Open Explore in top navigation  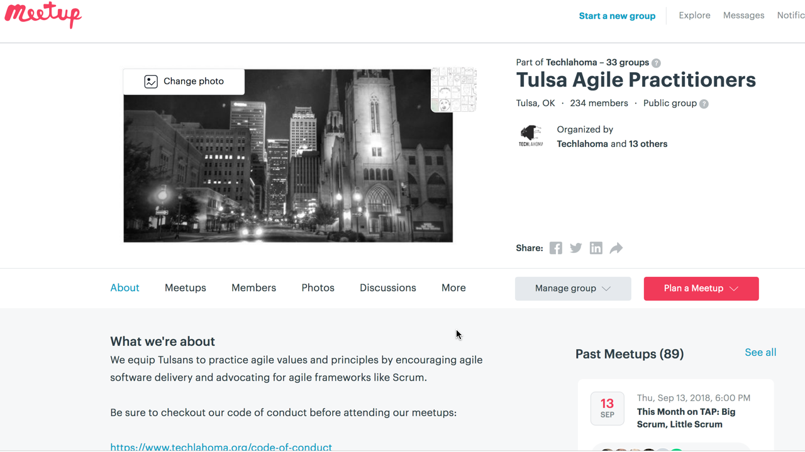(x=694, y=15)
